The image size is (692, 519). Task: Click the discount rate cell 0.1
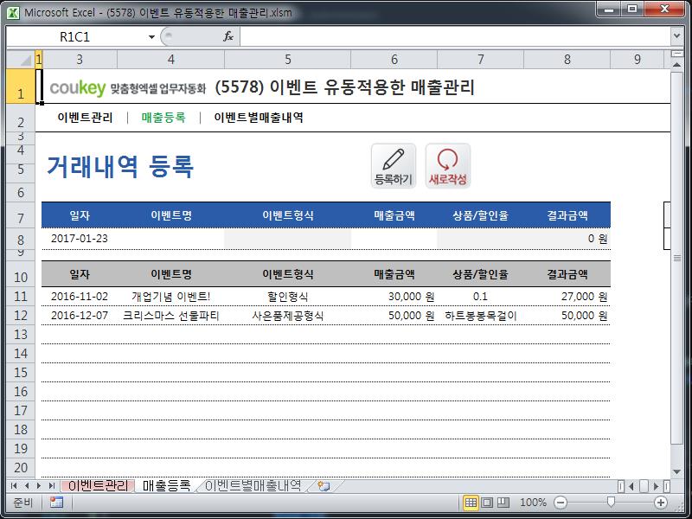[x=480, y=297]
